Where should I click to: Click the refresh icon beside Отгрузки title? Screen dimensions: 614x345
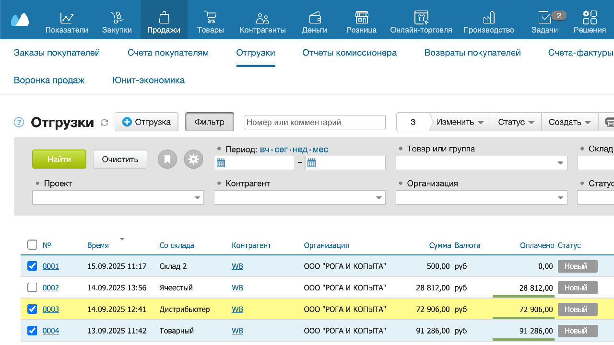tap(104, 123)
